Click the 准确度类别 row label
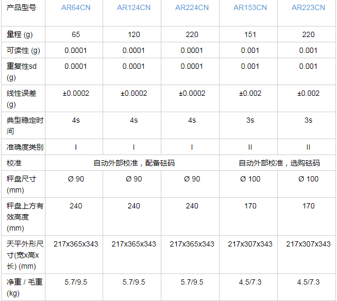 tap(25, 147)
